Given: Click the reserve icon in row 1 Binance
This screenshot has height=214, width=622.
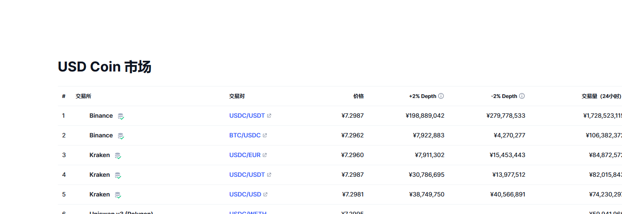Looking at the screenshot, I should click(121, 116).
